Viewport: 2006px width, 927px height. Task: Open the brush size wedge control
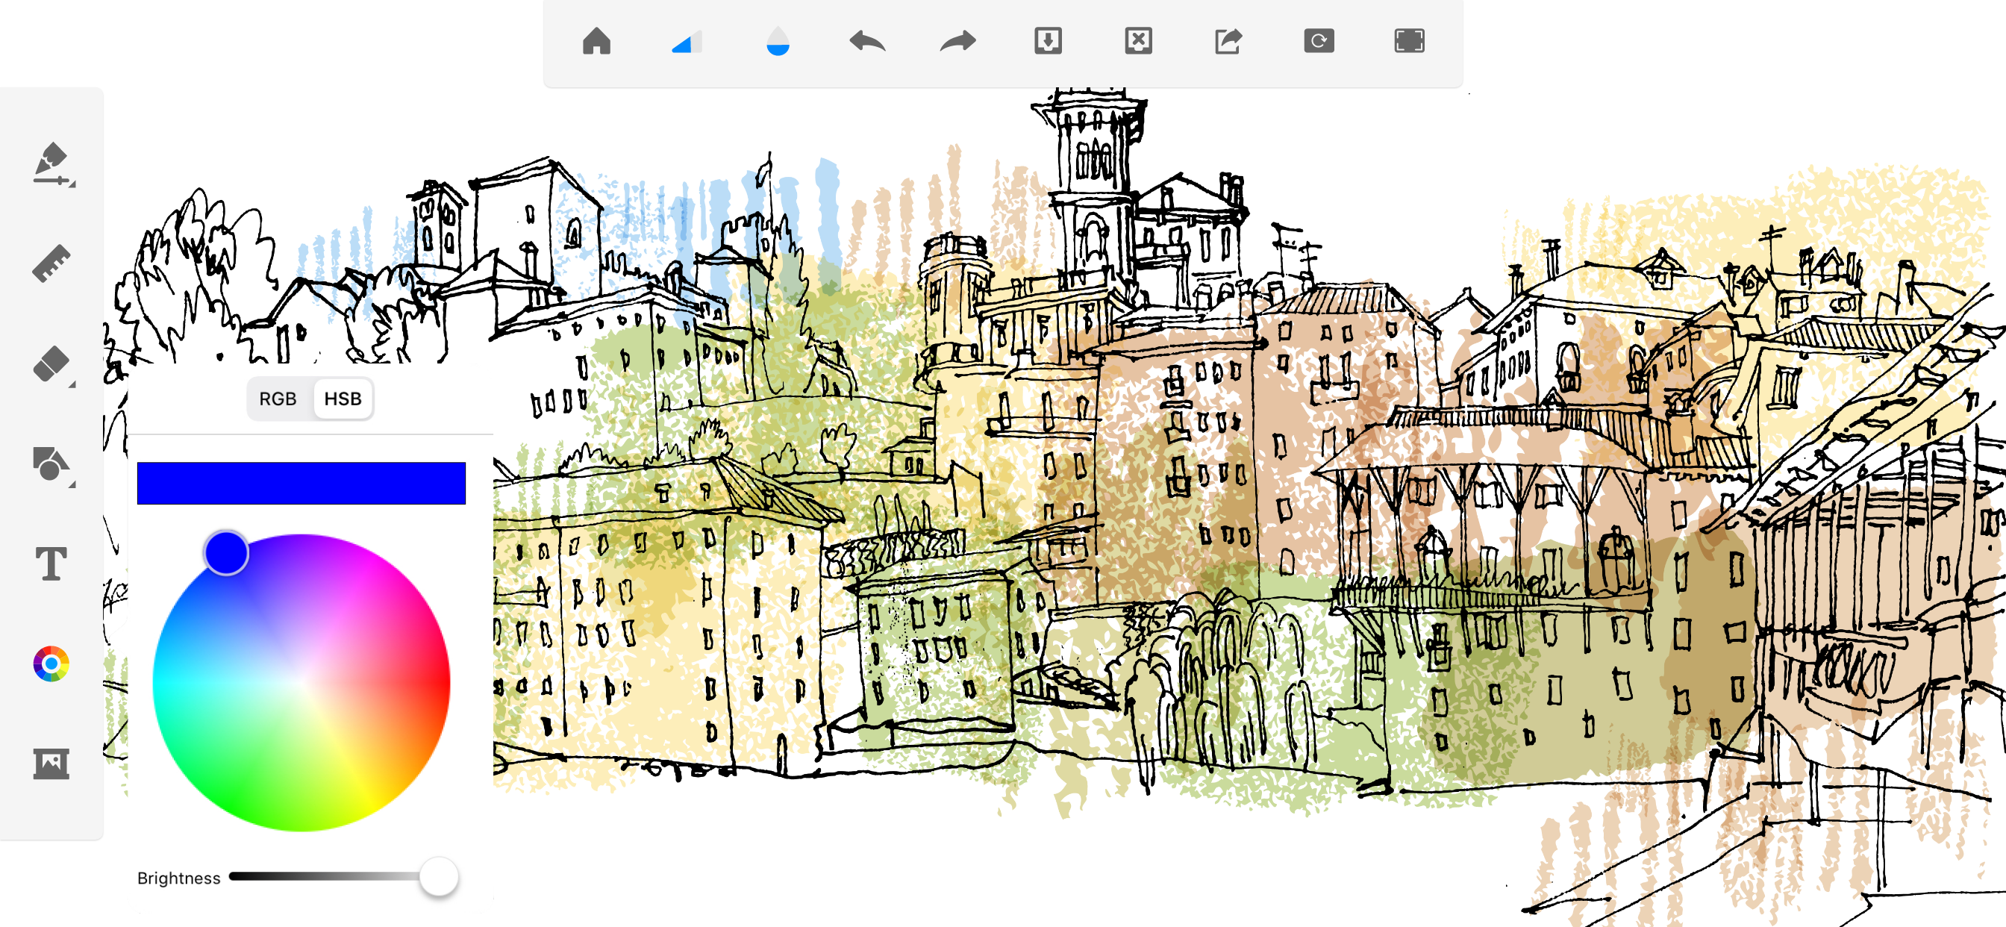687,41
